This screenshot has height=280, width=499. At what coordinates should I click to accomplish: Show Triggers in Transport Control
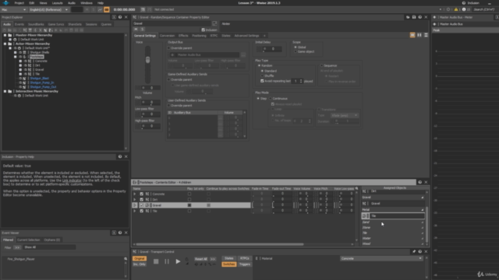coord(245,264)
